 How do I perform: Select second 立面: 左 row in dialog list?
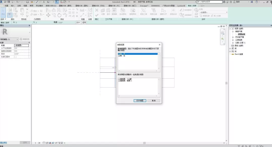138,56
